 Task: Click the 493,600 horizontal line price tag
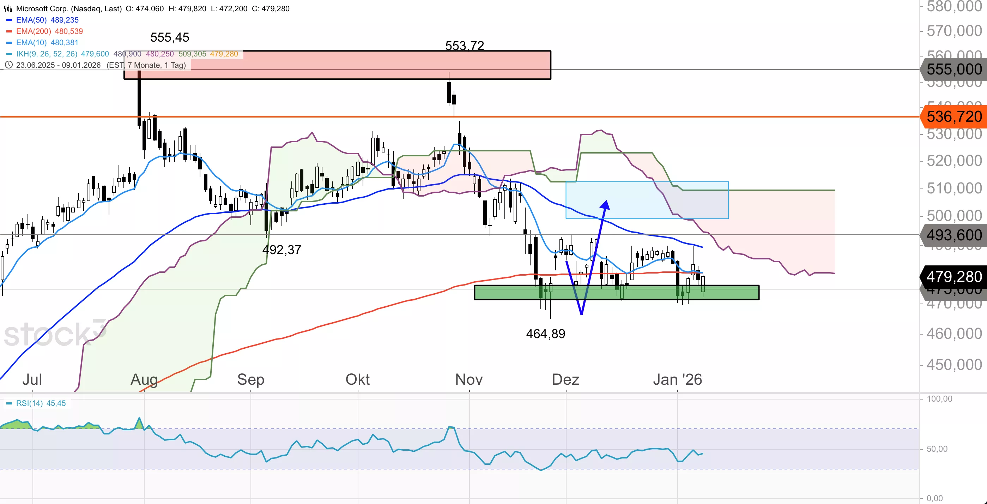click(954, 235)
